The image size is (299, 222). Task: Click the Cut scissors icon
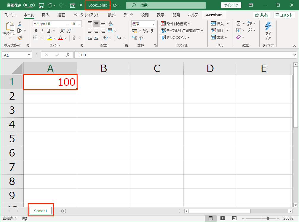tap(20, 24)
